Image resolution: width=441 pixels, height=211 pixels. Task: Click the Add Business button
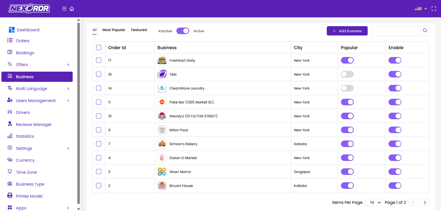pyautogui.click(x=347, y=31)
